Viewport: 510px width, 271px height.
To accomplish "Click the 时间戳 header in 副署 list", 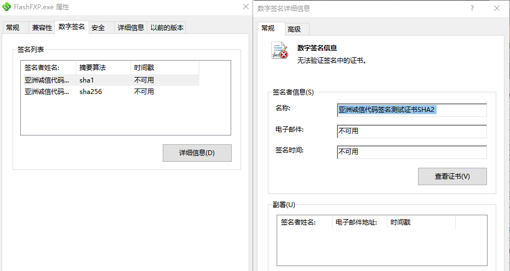I will pos(421,222).
